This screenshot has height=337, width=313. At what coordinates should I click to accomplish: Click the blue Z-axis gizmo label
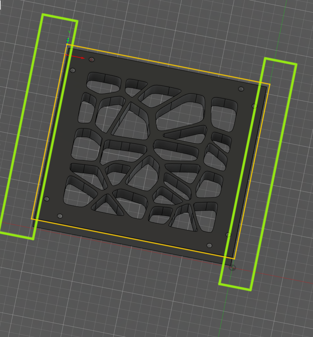67,41
